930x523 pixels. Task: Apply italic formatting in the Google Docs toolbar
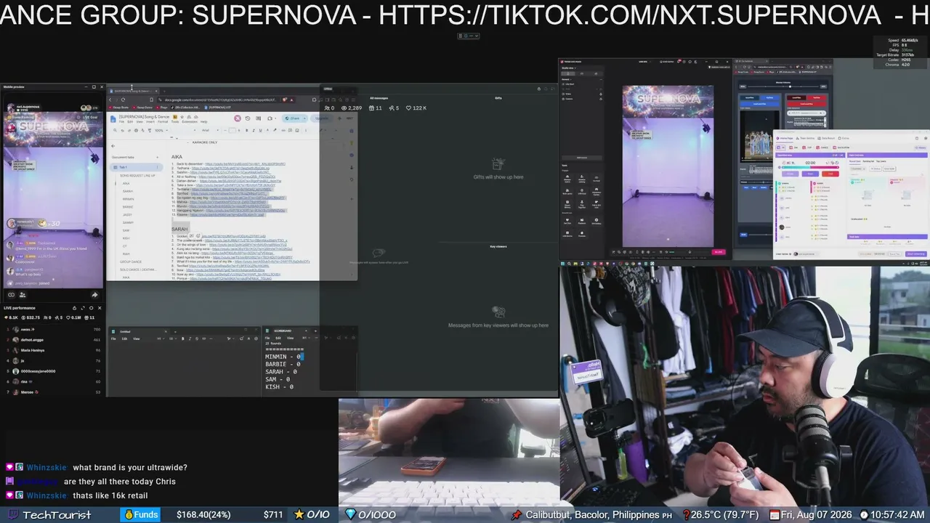tap(253, 131)
